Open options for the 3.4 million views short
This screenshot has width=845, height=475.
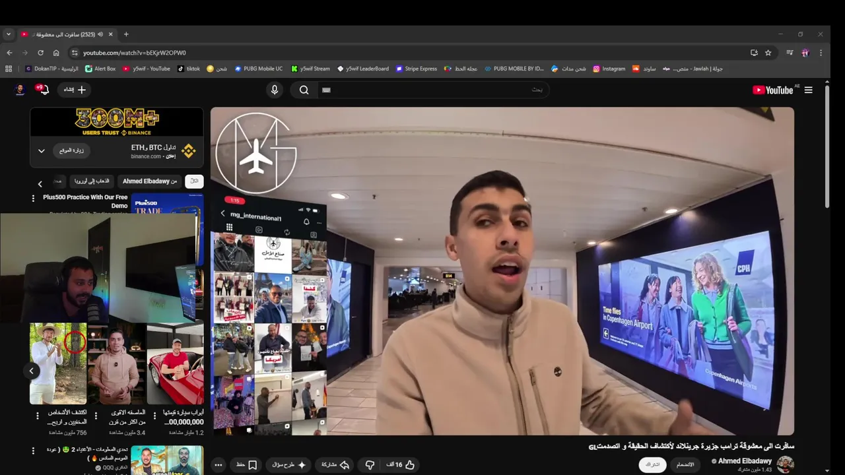pyautogui.click(x=96, y=416)
